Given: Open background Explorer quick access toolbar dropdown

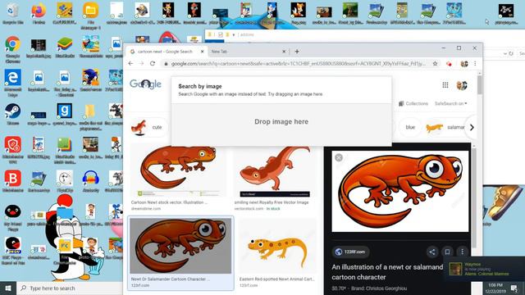Looking at the screenshot, I should click(234, 34).
